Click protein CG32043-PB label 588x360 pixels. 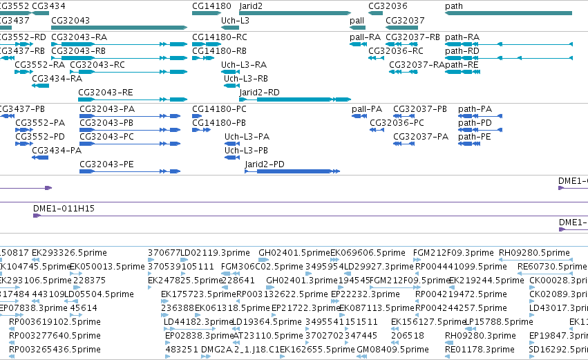click(x=106, y=123)
